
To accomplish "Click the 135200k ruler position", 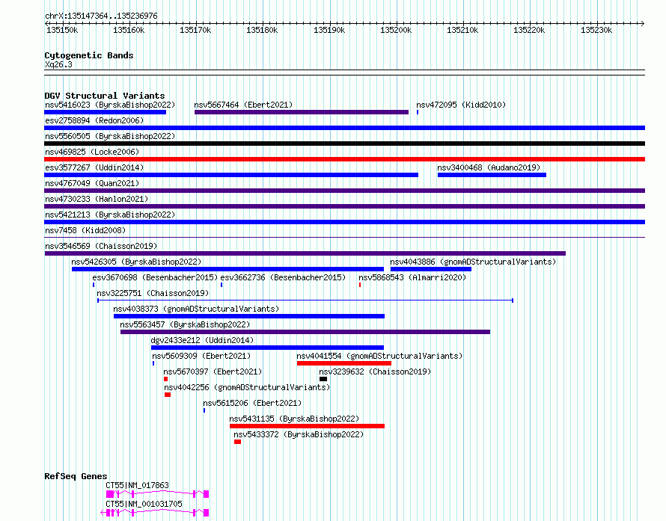I will point(396,30).
